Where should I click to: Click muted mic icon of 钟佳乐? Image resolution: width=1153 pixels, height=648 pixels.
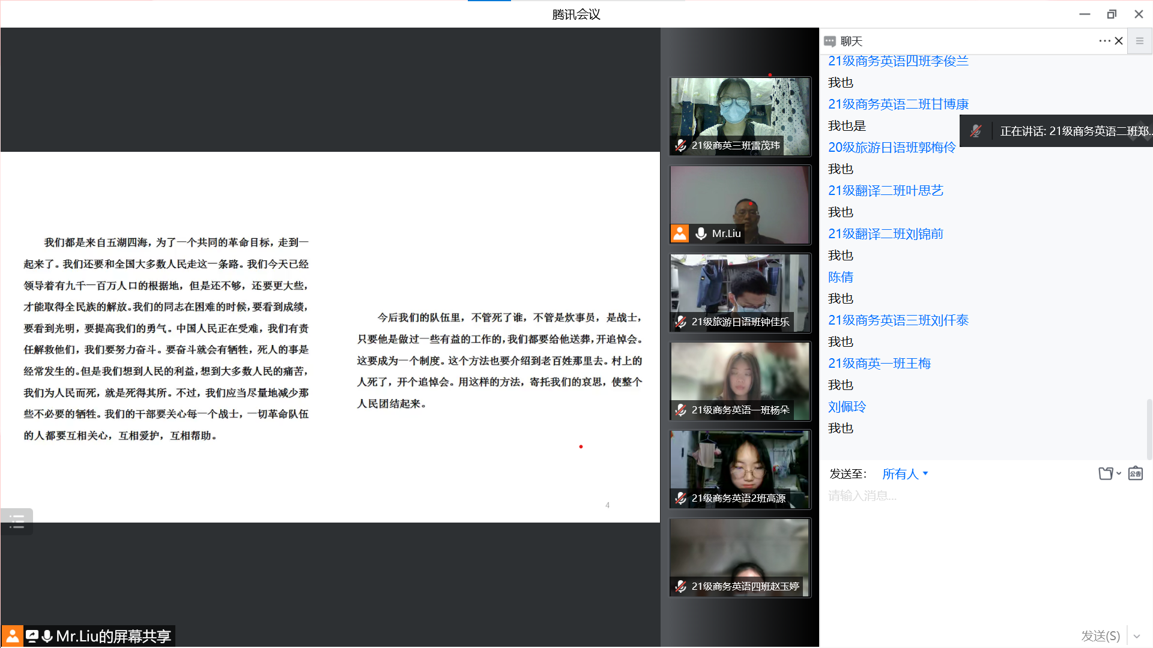680,322
